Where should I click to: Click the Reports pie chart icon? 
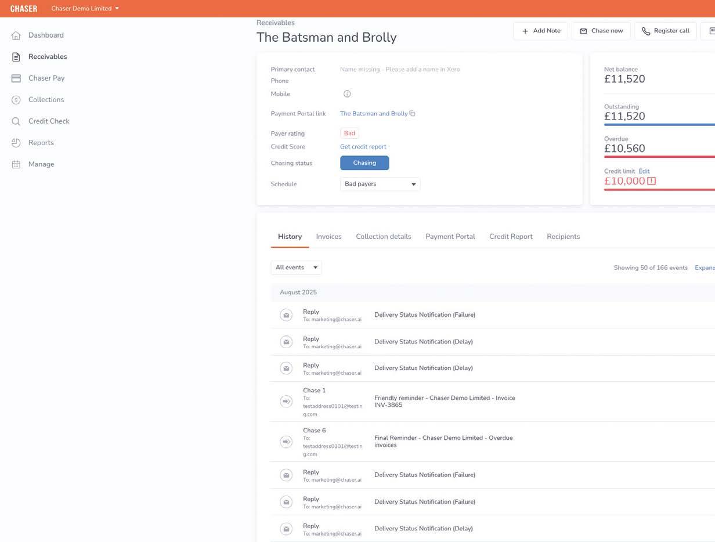[x=16, y=143]
